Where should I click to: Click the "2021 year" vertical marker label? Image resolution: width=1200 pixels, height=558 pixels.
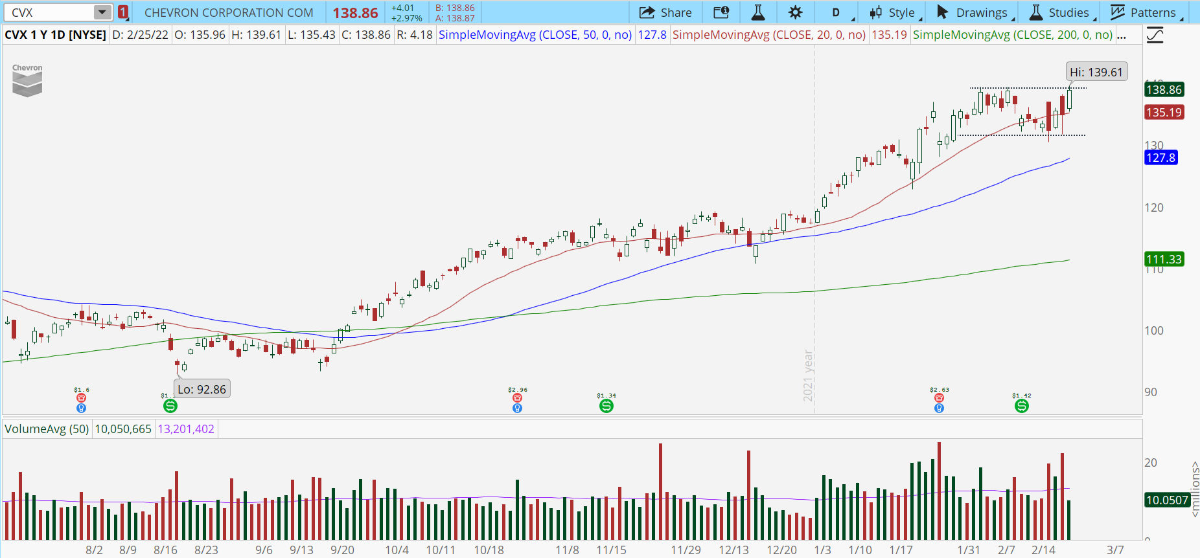pos(808,375)
